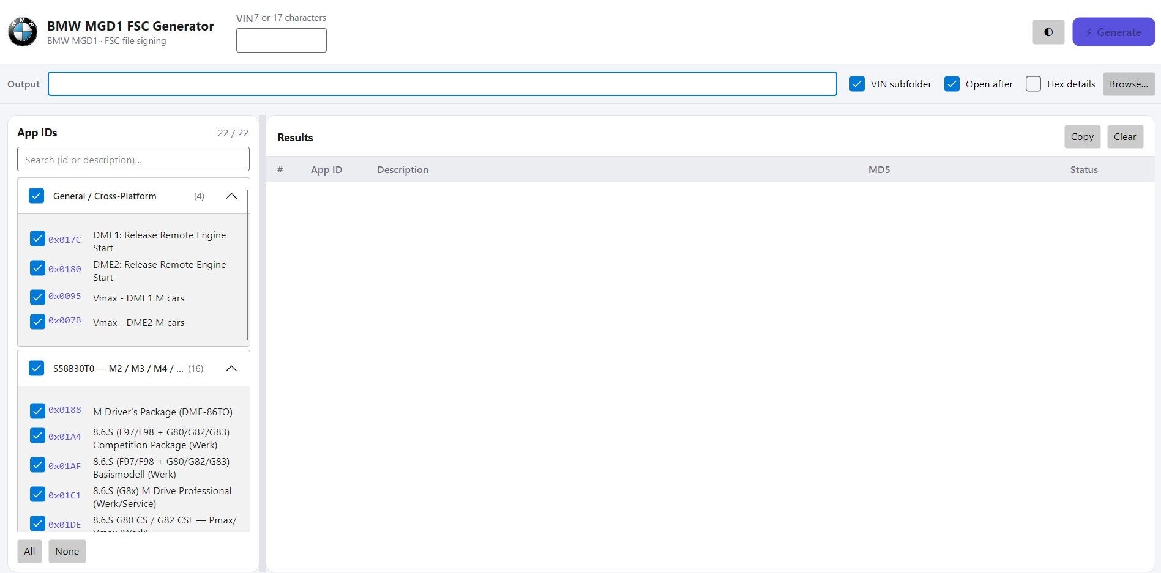1161x573 pixels.
Task: Enable the Hex details checkbox
Action: (x=1033, y=84)
